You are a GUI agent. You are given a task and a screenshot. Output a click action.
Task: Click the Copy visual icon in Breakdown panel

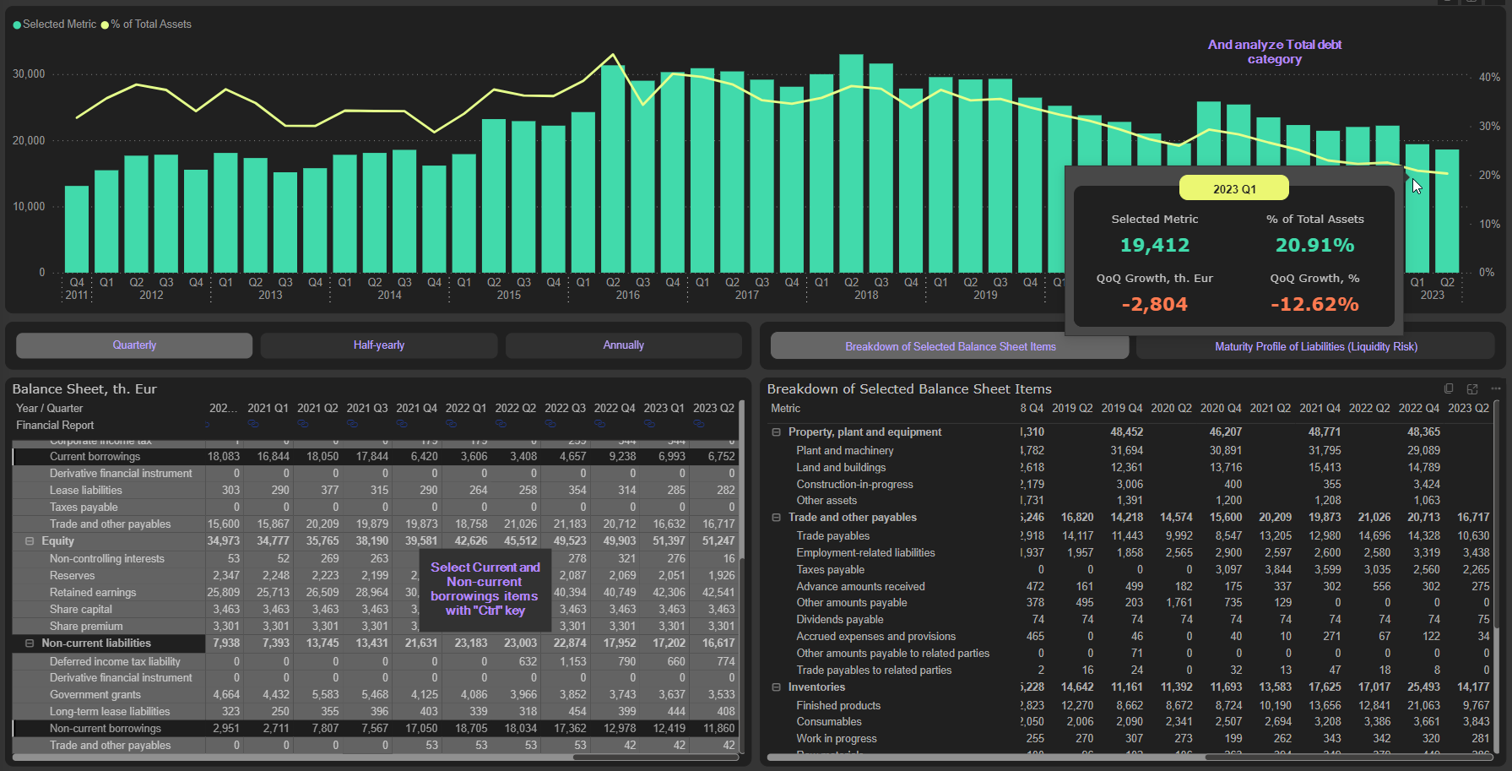pos(1449,388)
